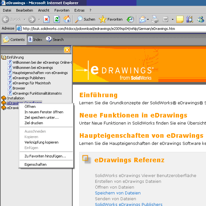Edit with Word document icon
The height and width of the screenshot is (206, 206).
(x=165, y=19)
